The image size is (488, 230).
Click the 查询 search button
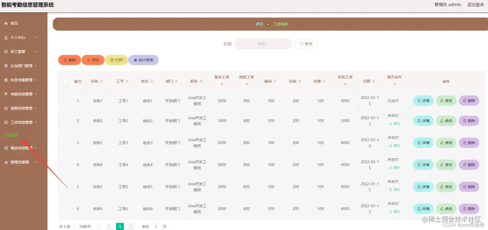tap(306, 44)
